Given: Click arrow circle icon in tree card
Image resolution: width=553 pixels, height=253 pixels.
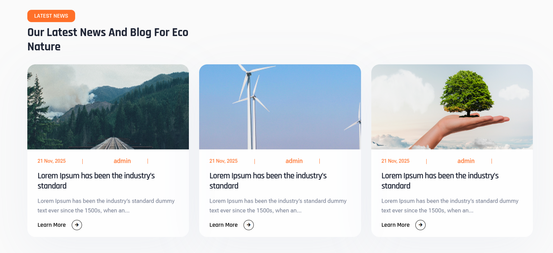Looking at the screenshot, I should pos(420,225).
